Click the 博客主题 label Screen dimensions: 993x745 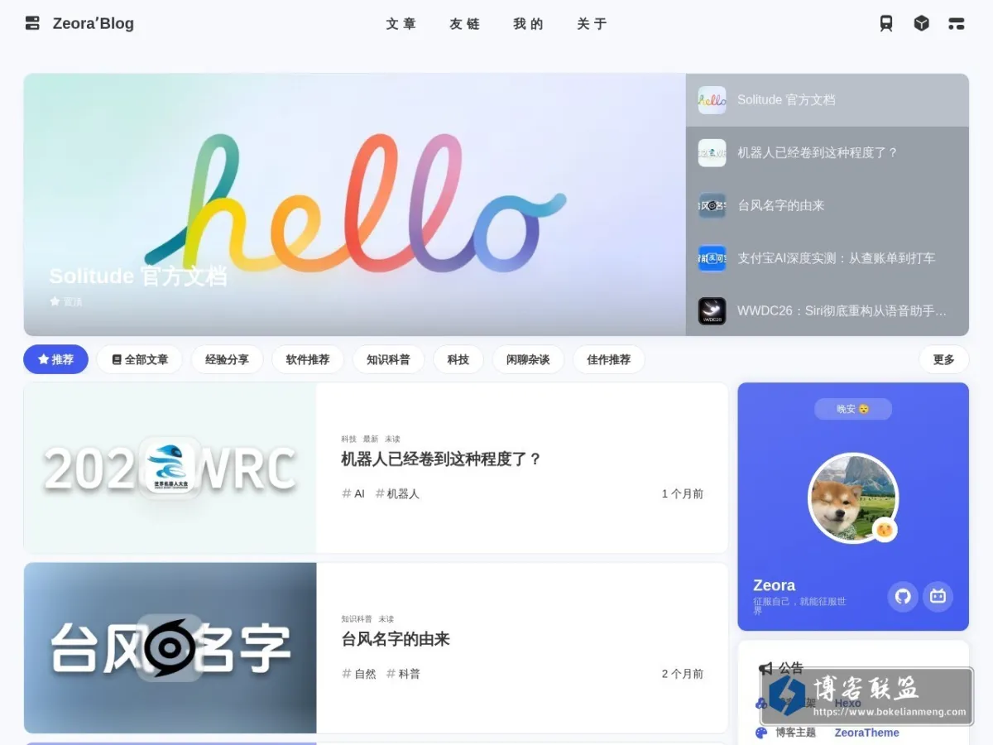(x=795, y=733)
